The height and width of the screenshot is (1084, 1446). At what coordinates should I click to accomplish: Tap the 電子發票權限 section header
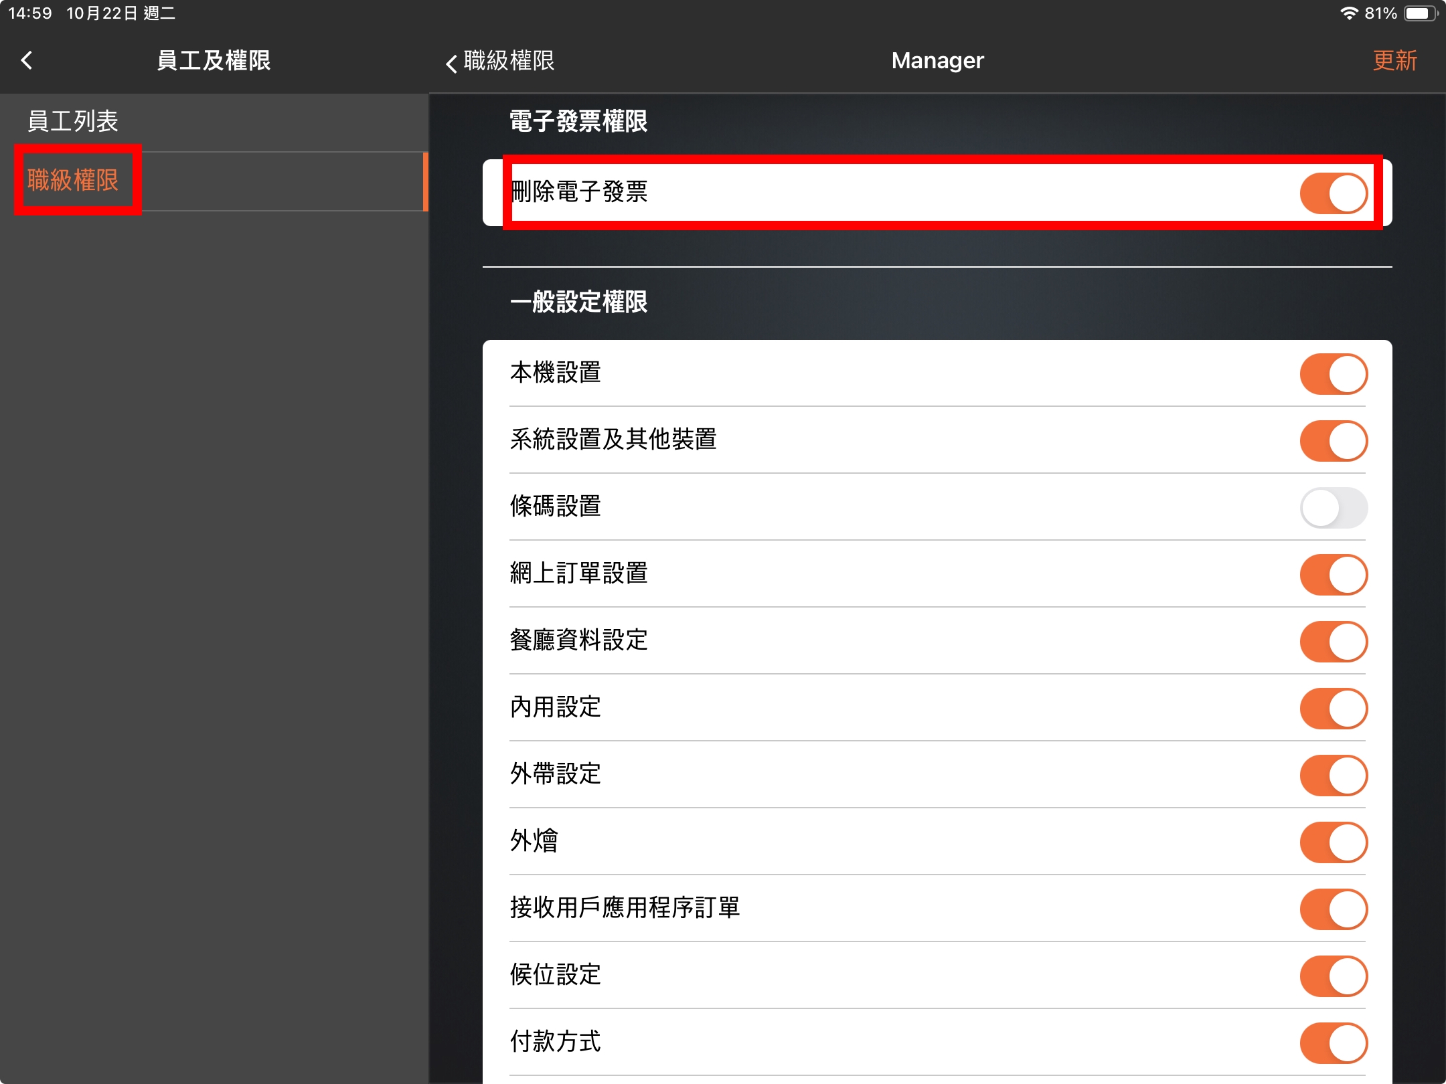578,121
